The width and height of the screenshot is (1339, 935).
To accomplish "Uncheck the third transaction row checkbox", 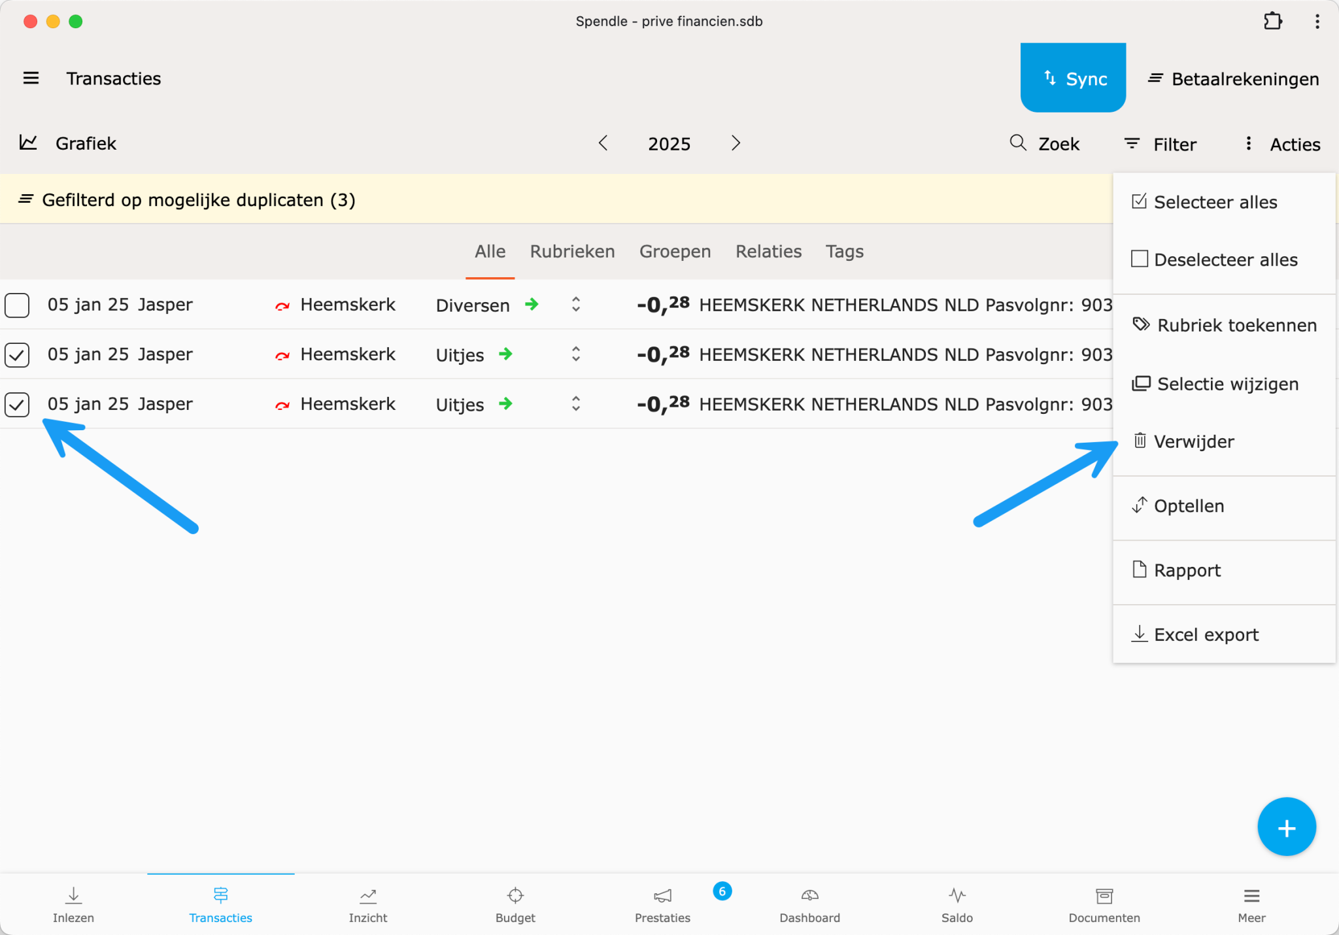I will point(17,404).
